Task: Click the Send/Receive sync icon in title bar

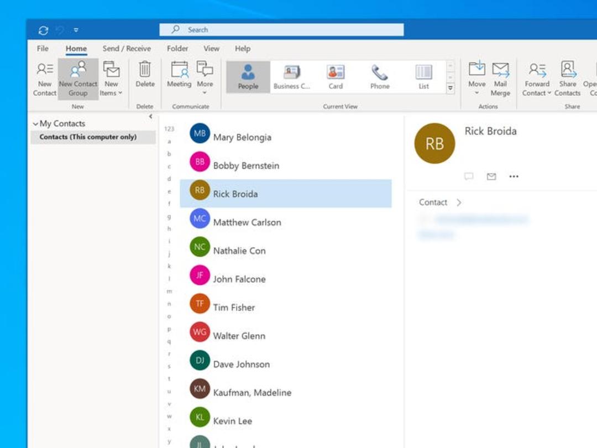Action: (x=43, y=30)
